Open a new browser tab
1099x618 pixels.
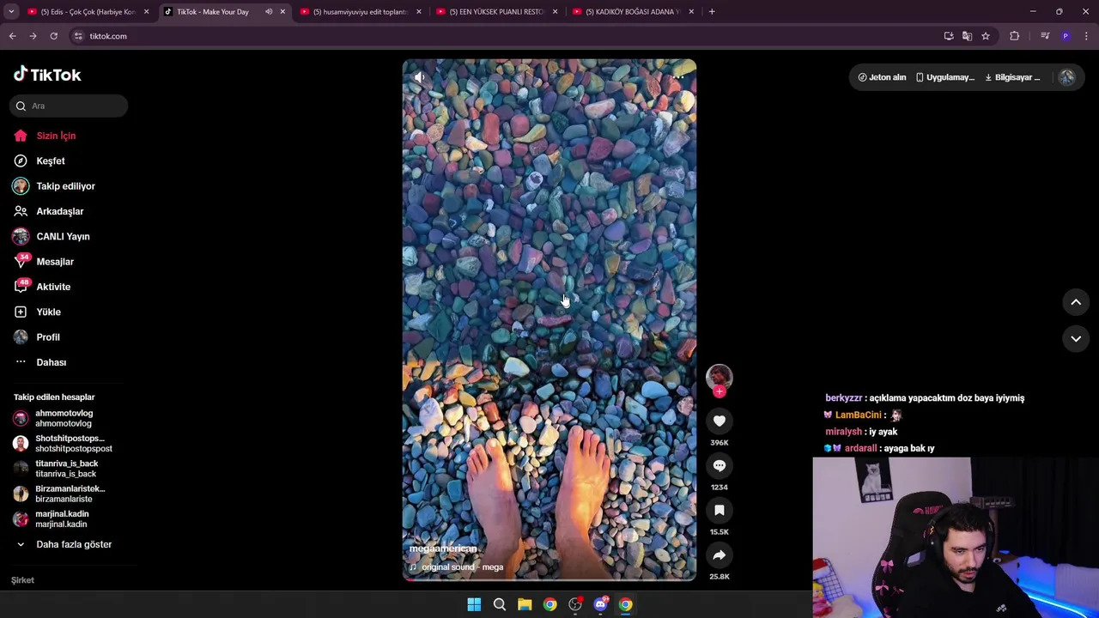point(712,12)
